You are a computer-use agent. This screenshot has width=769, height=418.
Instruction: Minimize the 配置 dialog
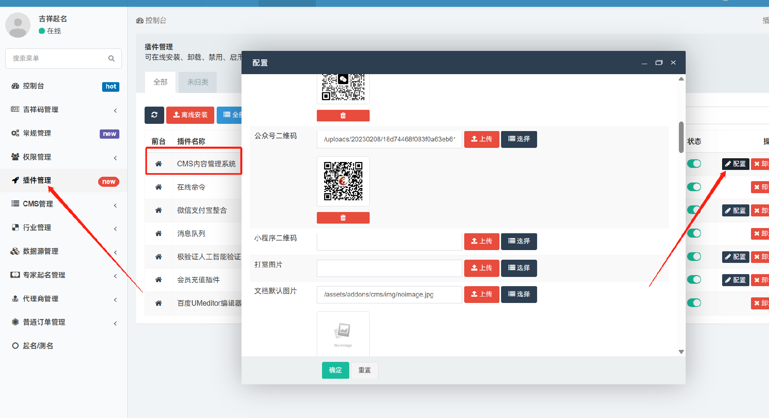tap(644, 63)
